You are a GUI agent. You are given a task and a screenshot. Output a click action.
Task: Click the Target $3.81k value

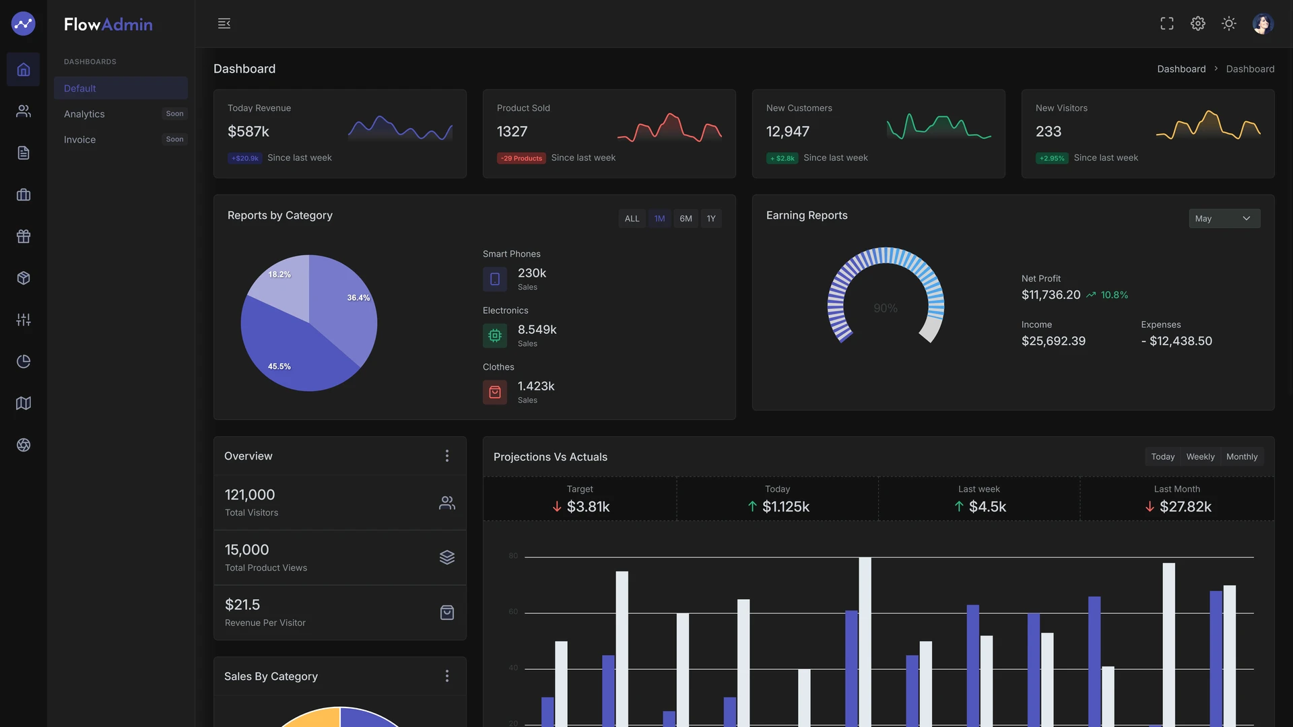(x=588, y=507)
